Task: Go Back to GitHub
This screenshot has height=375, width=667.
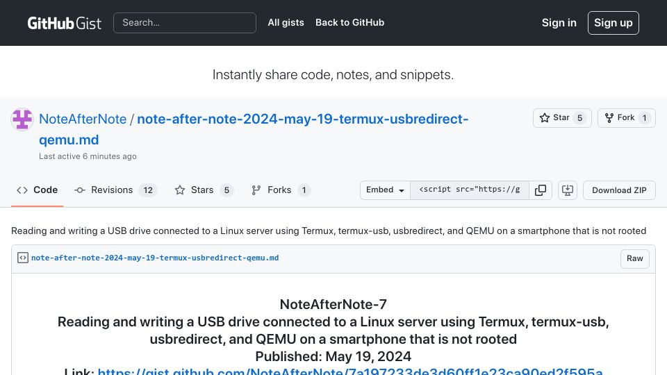Action: tap(349, 22)
